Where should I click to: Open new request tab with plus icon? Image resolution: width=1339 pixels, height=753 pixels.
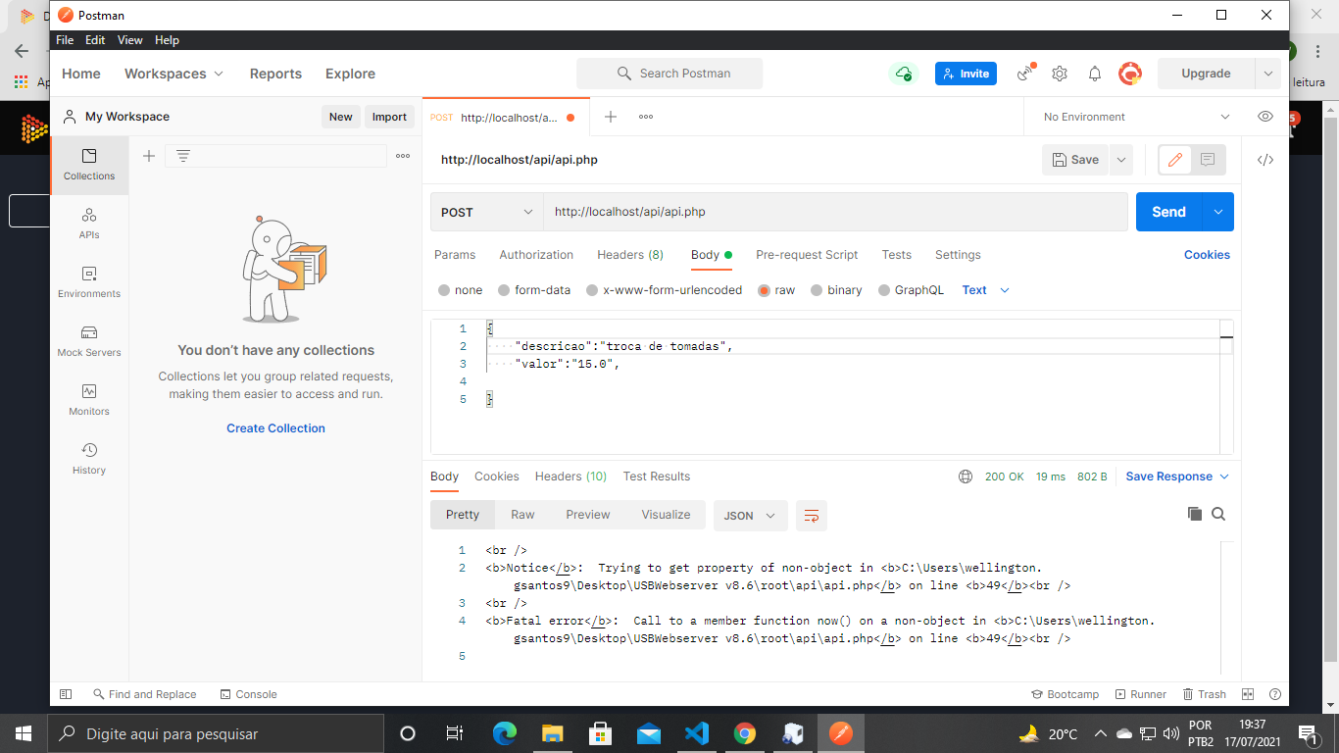click(x=610, y=117)
